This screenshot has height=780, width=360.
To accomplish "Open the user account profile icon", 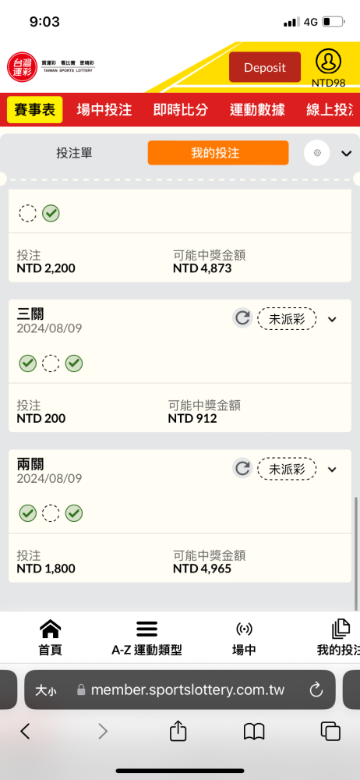I will click(x=329, y=61).
